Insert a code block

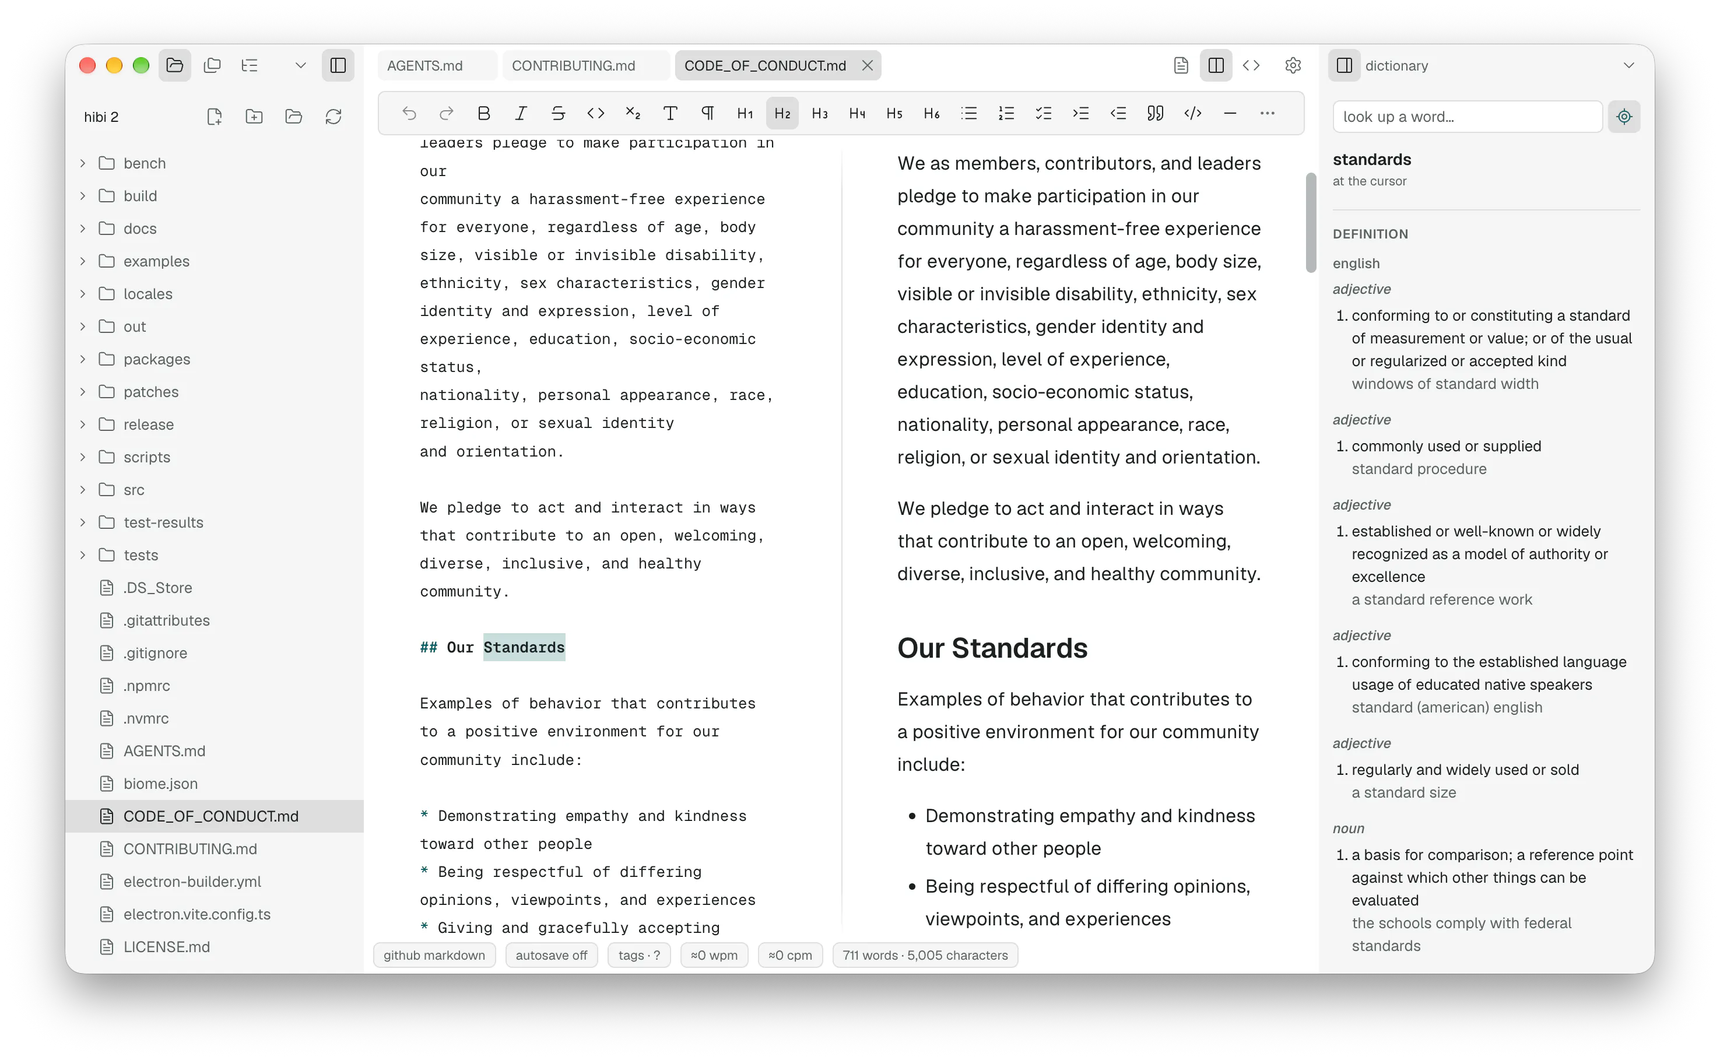(x=1192, y=113)
